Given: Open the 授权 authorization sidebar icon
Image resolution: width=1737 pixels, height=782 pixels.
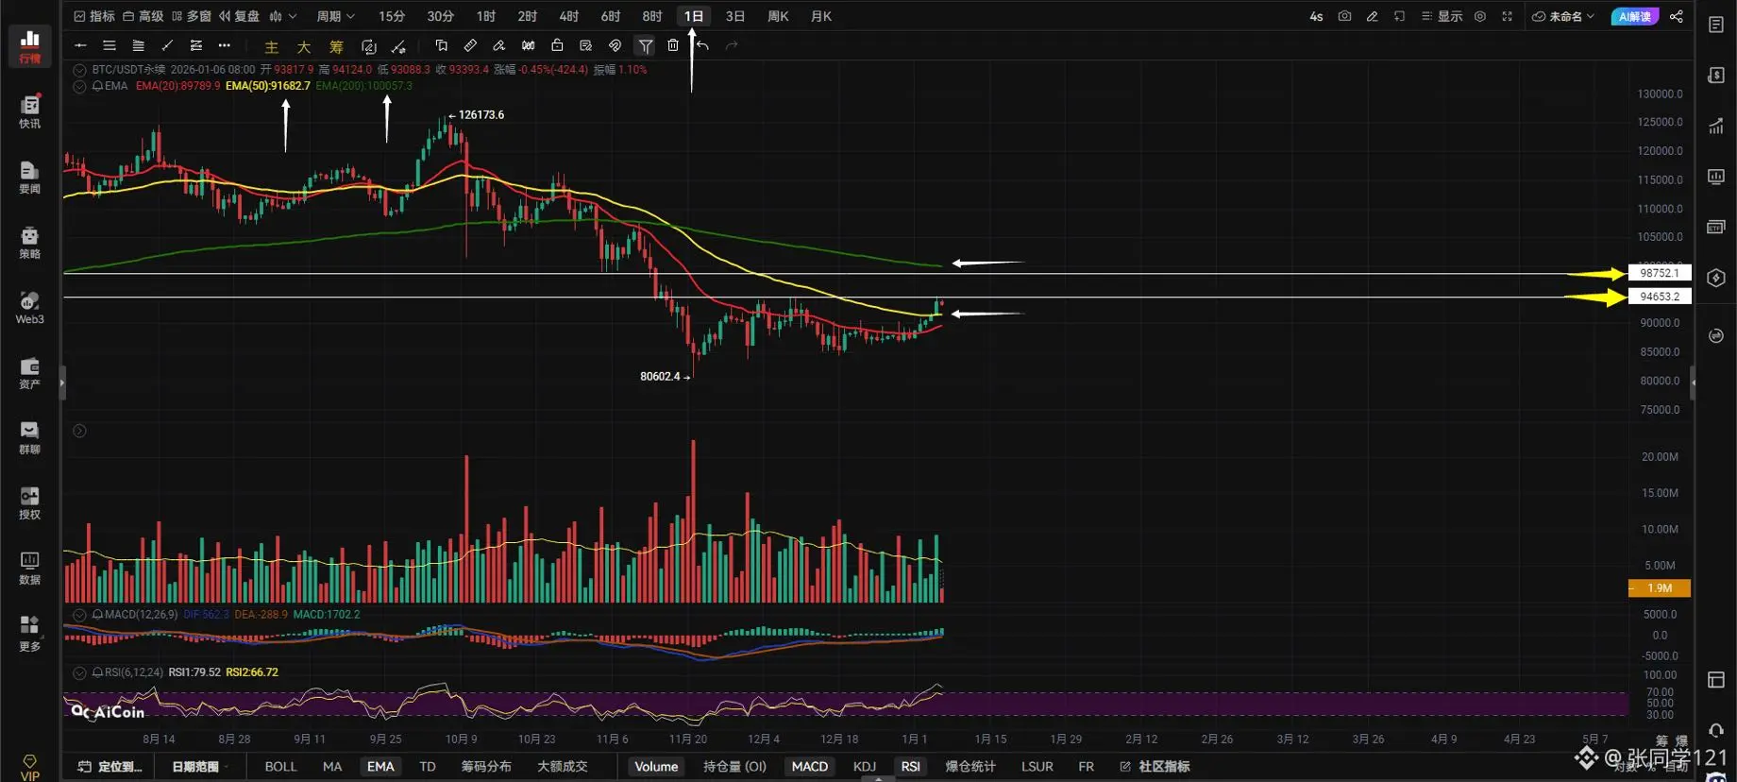Looking at the screenshot, I should pos(29,502).
